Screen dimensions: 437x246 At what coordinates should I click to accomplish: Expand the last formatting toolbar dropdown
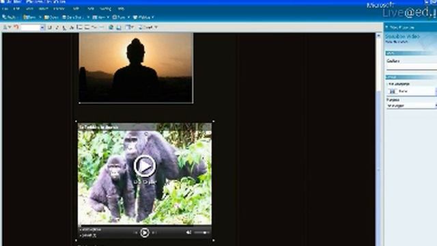tap(156, 27)
